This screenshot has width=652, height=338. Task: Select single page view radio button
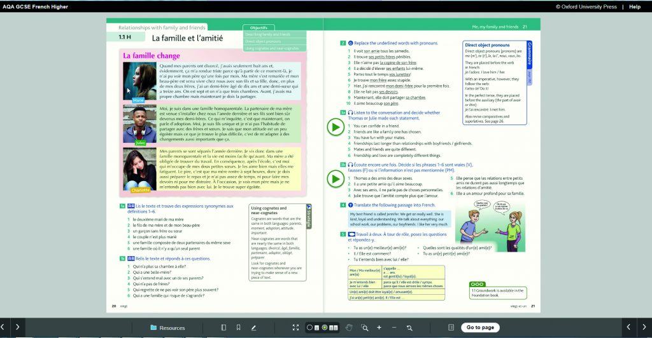310,328
